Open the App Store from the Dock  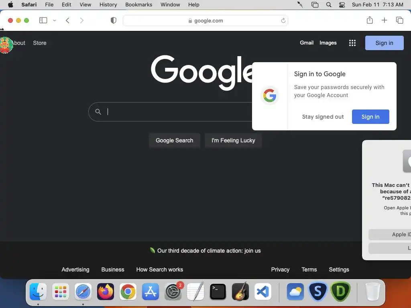tap(151, 292)
